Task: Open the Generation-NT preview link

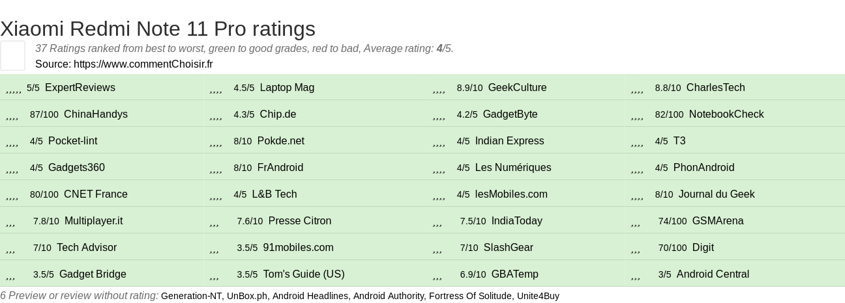Action: click(x=191, y=296)
